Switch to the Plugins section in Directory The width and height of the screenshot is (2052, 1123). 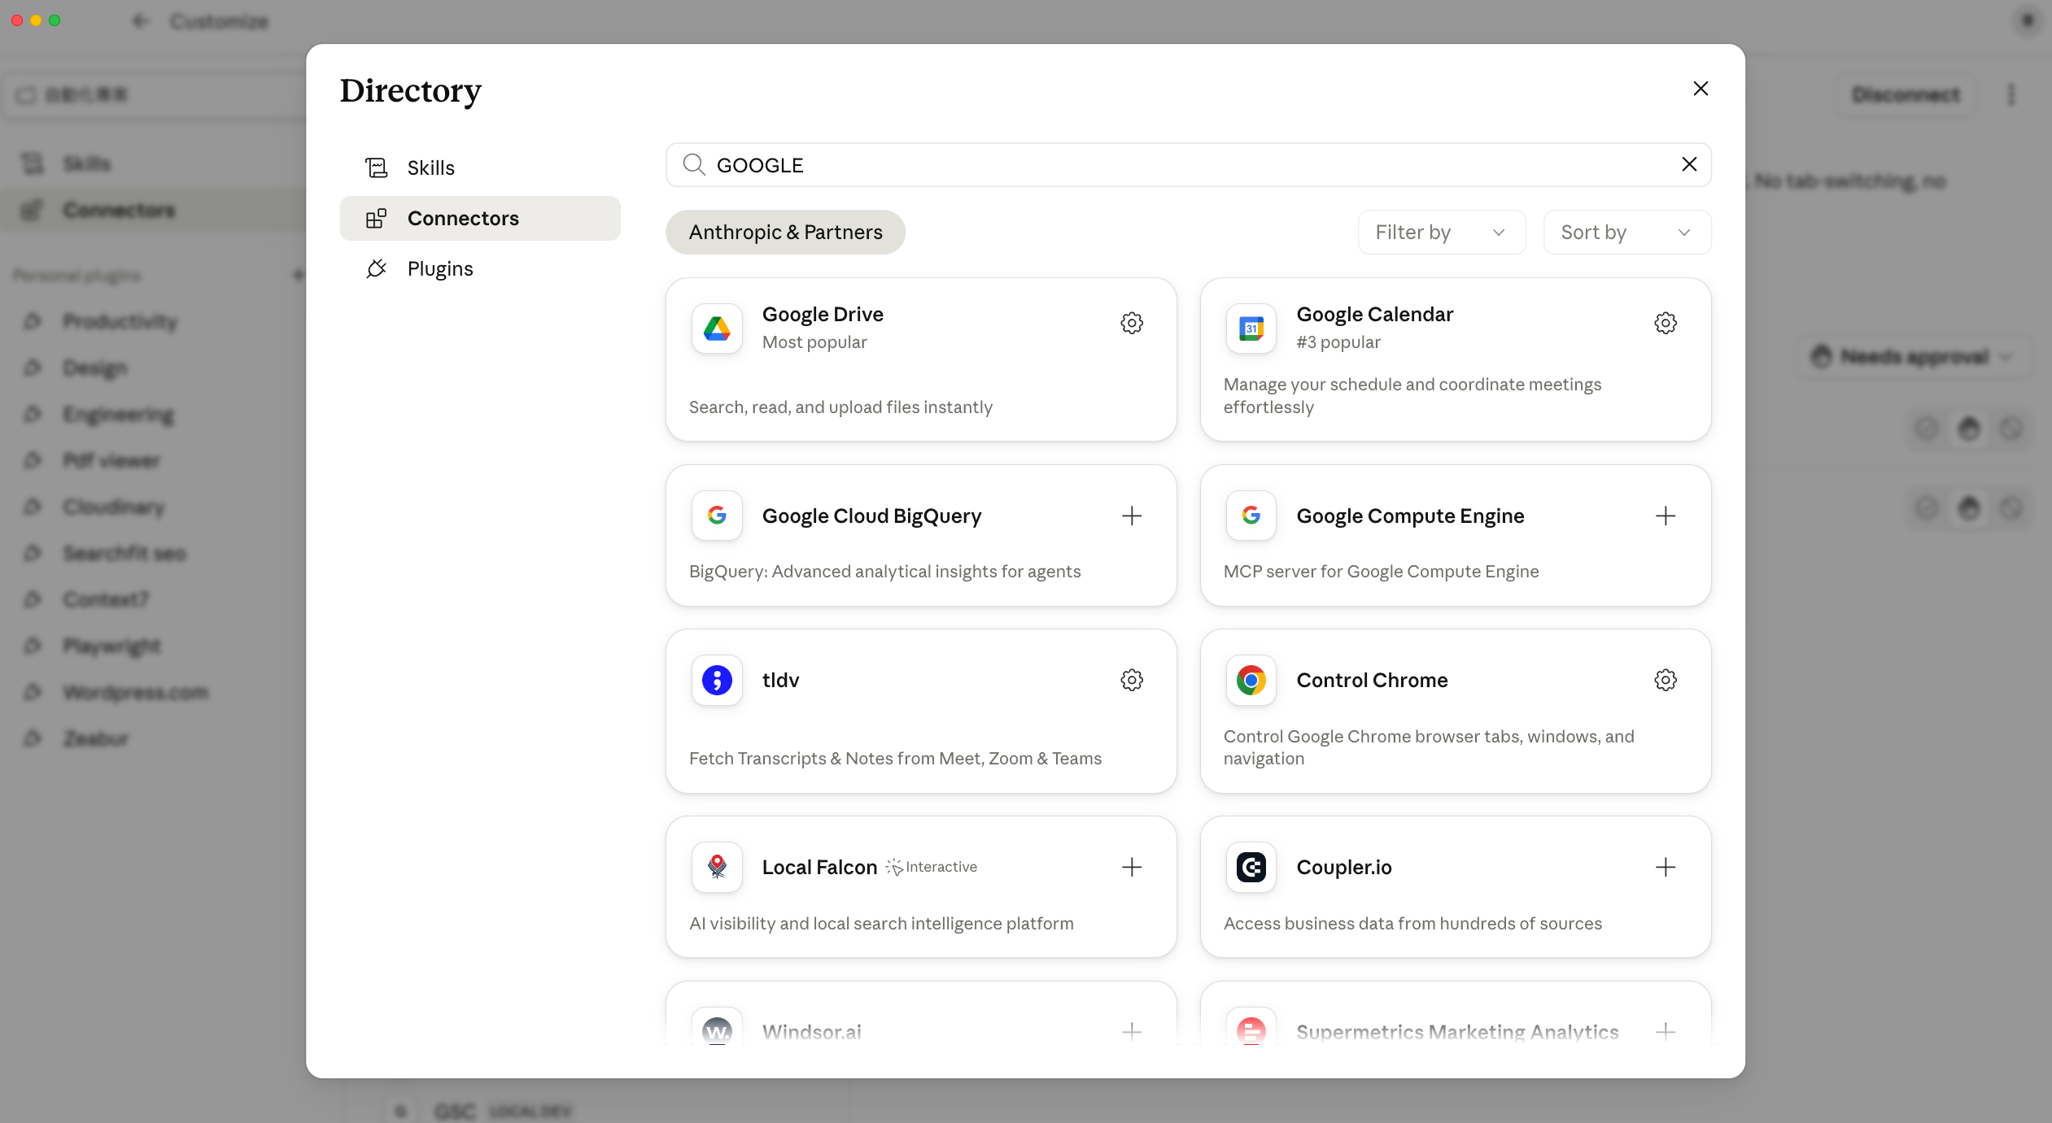(480, 268)
